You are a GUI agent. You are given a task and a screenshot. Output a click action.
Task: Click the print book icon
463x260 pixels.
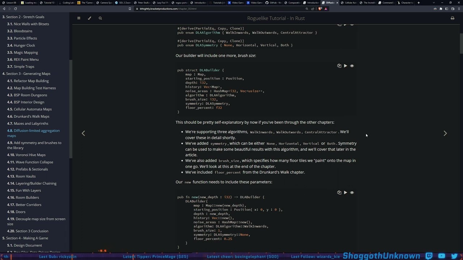pyautogui.click(x=452, y=18)
